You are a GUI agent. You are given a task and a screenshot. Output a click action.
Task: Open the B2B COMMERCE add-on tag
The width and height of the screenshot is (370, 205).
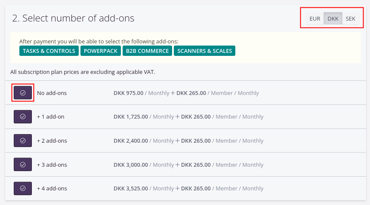(147, 51)
